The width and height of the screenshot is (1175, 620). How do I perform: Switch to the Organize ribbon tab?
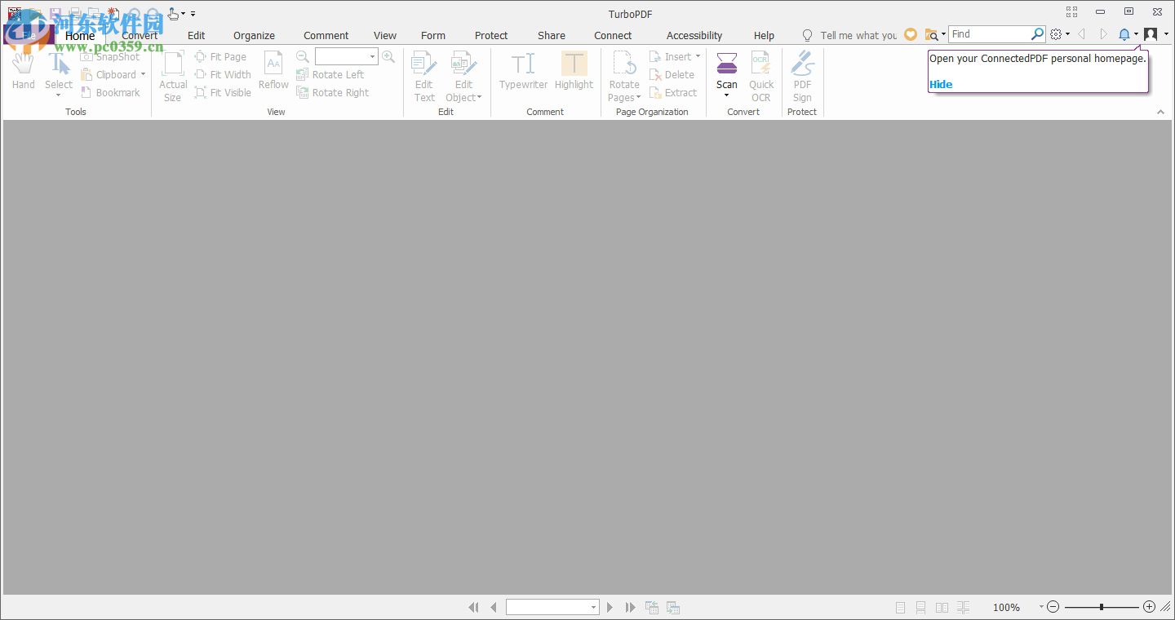(x=253, y=35)
